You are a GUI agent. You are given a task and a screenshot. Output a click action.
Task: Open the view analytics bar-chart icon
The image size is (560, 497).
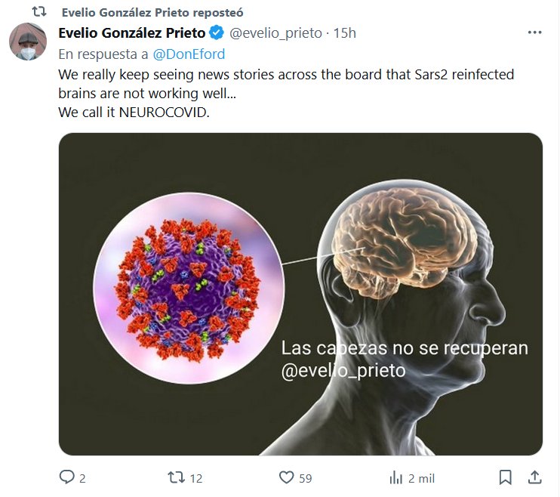[395, 477]
